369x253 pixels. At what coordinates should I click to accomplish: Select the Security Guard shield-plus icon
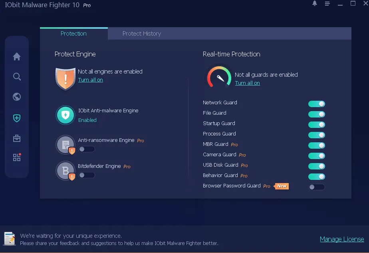(x=17, y=118)
